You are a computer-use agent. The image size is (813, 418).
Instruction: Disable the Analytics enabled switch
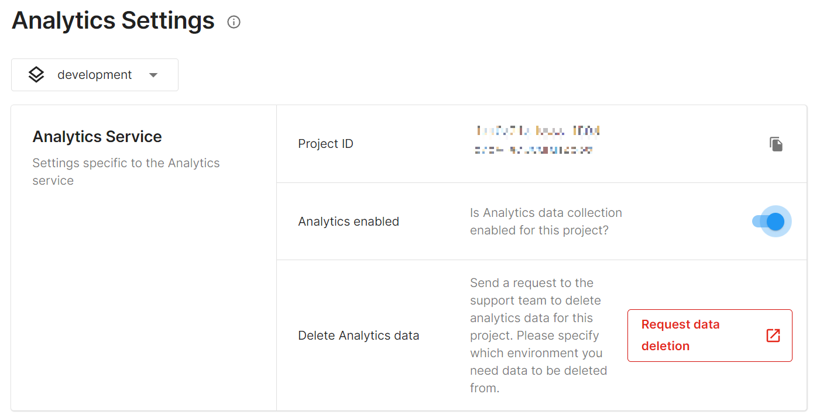(769, 222)
